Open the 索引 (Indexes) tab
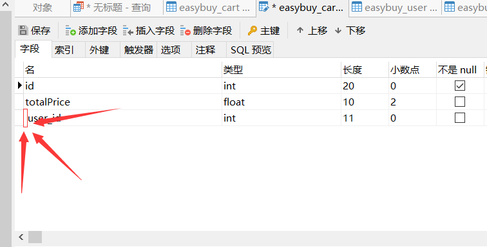The width and height of the screenshot is (487, 247). 68,50
